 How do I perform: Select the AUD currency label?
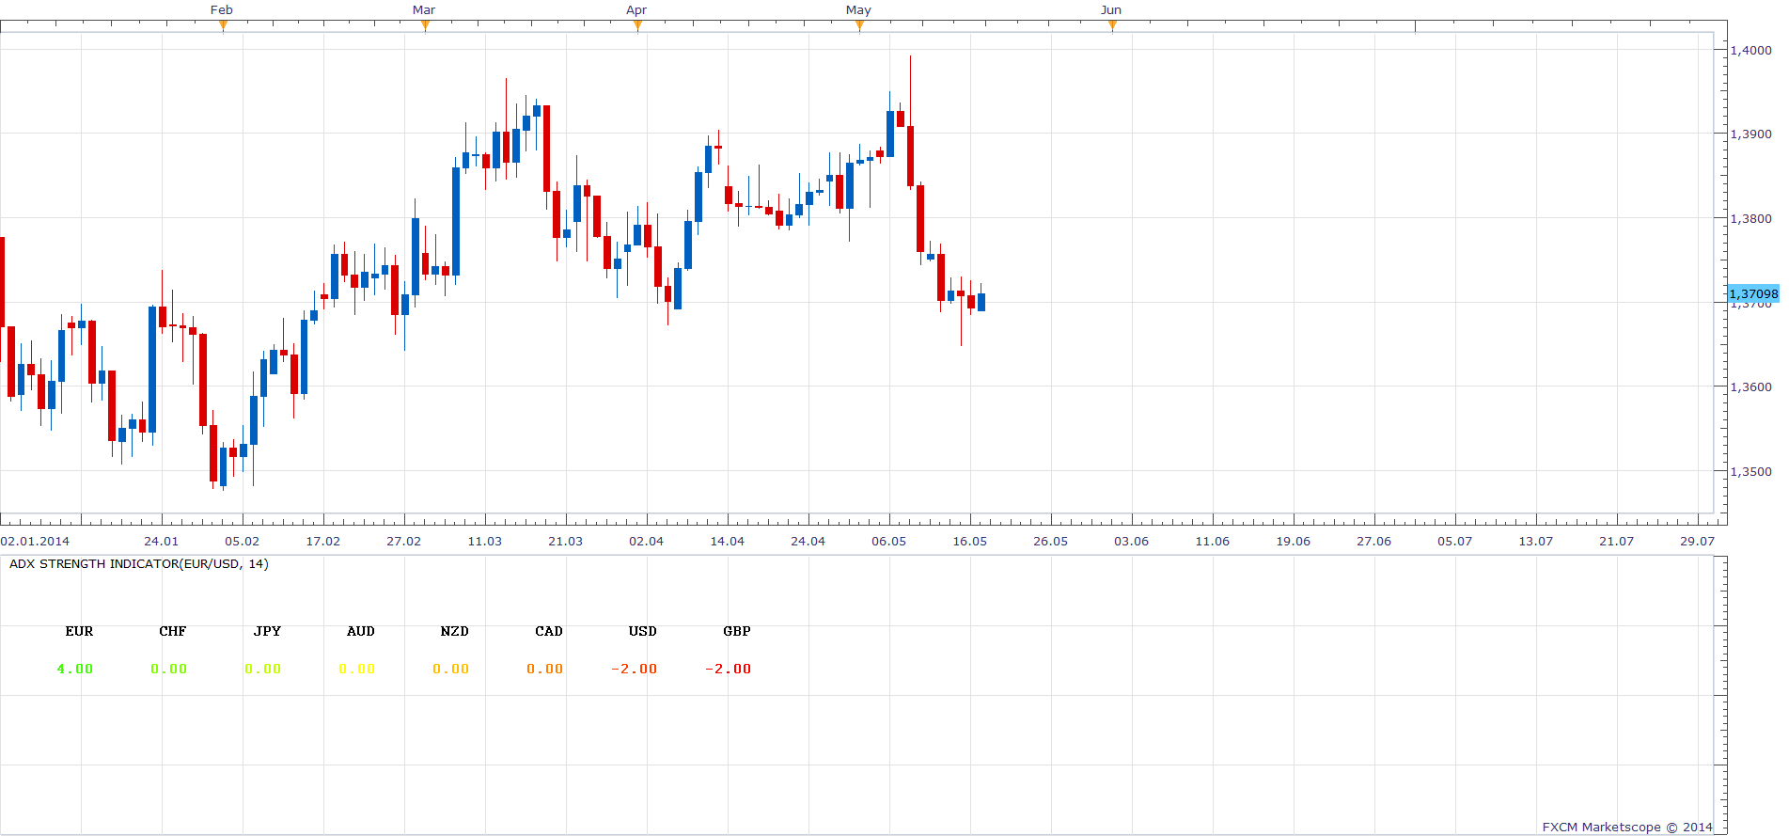click(361, 631)
